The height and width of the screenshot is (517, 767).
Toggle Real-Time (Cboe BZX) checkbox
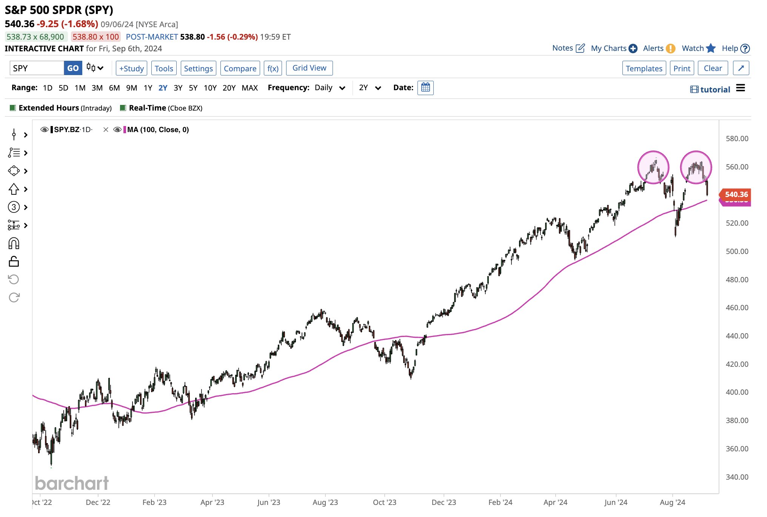123,108
